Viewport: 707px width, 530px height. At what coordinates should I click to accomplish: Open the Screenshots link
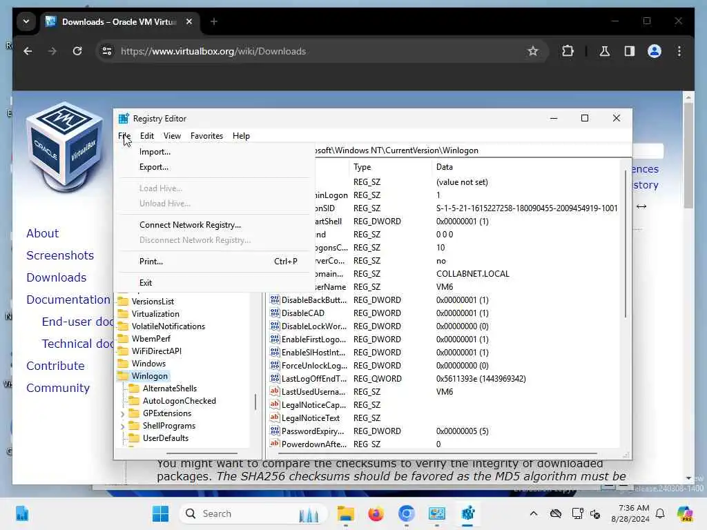60,255
